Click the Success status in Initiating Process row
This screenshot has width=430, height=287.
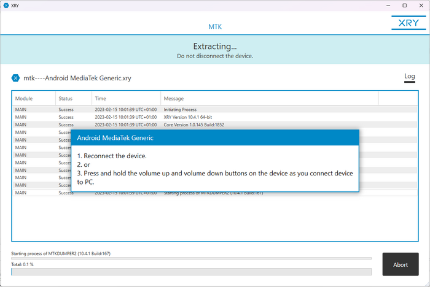pyautogui.click(x=66, y=110)
